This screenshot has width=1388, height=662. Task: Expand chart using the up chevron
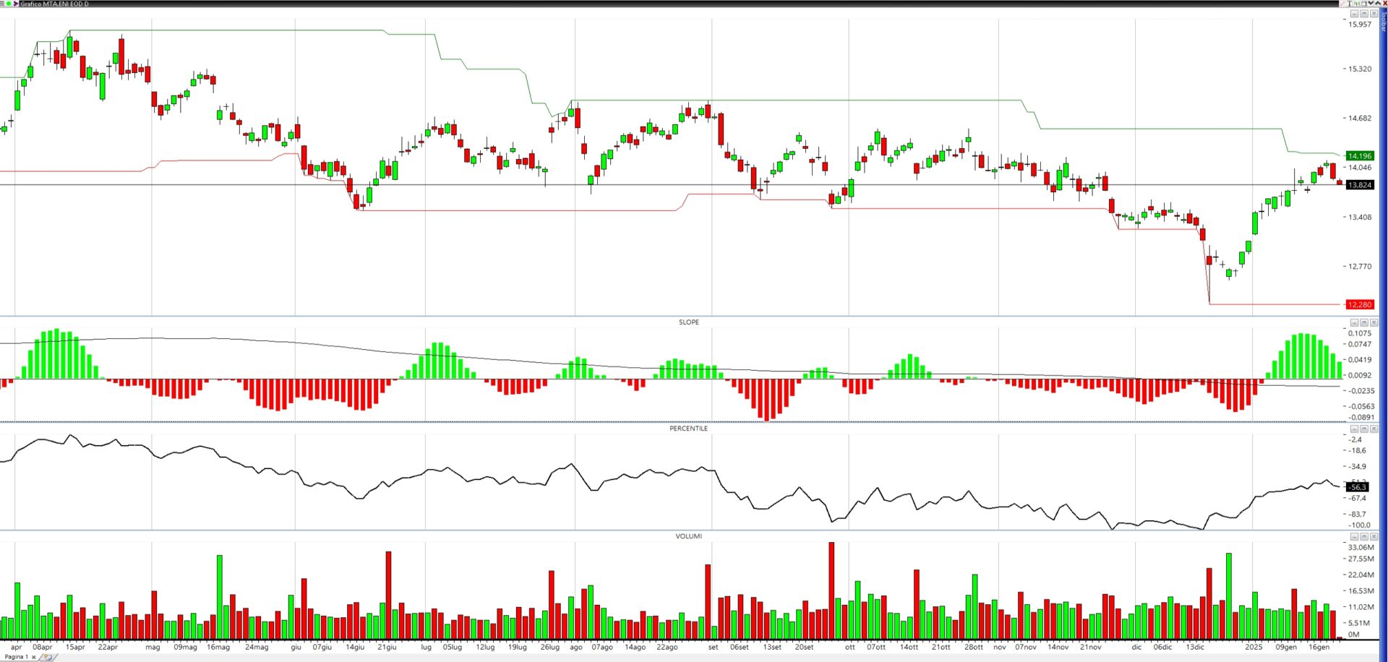[1378, 4]
